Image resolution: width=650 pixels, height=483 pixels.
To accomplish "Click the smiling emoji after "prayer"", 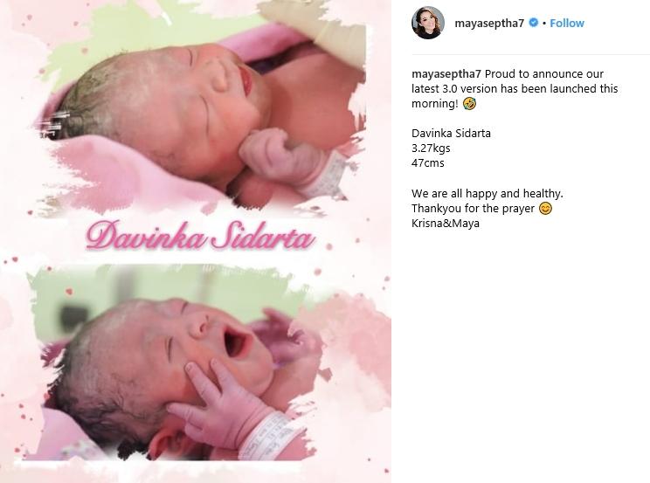I will point(545,208).
